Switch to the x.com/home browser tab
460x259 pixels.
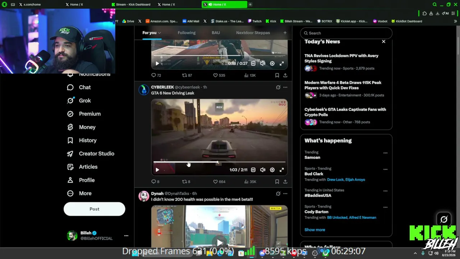31,4
